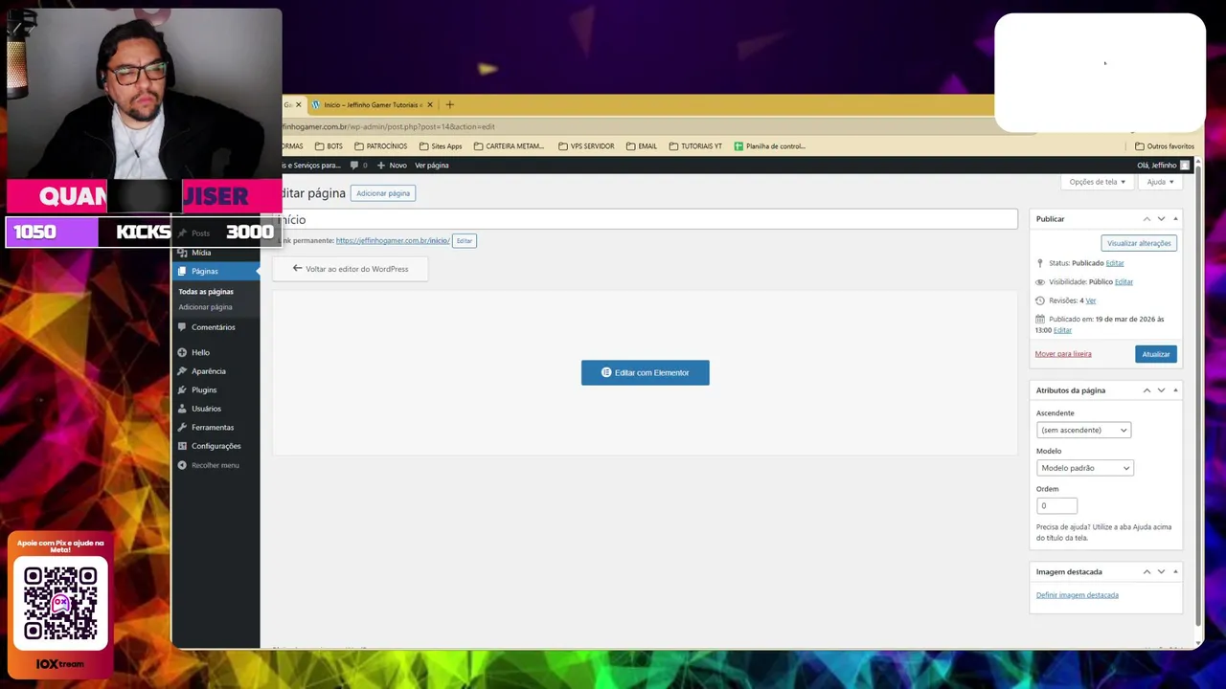Click the Sites Apps bookmark folder icon
The height and width of the screenshot is (689, 1226).
(x=423, y=146)
